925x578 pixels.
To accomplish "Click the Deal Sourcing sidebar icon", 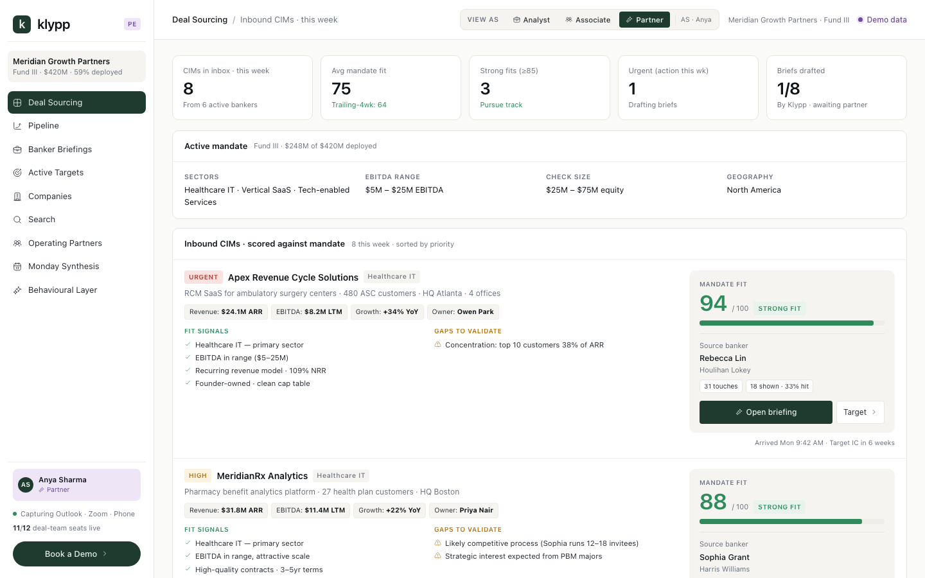I will pos(17,103).
